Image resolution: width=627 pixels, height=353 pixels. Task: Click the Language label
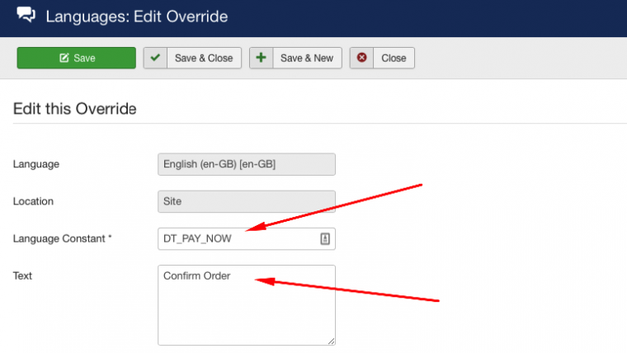pyautogui.click(x=36, y=164)
